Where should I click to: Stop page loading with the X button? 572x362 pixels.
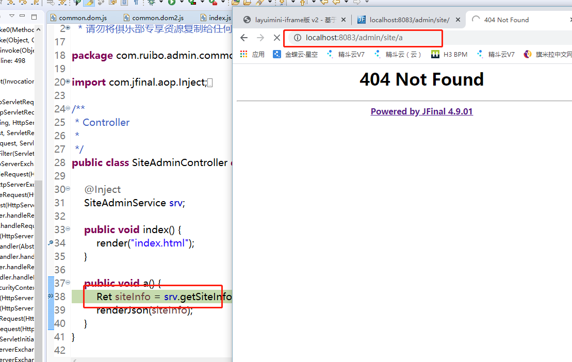point(276,38)
